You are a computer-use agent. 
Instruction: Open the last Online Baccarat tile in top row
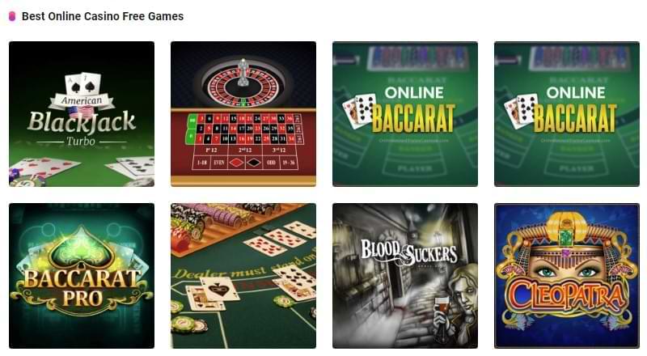tap(567, 114)
